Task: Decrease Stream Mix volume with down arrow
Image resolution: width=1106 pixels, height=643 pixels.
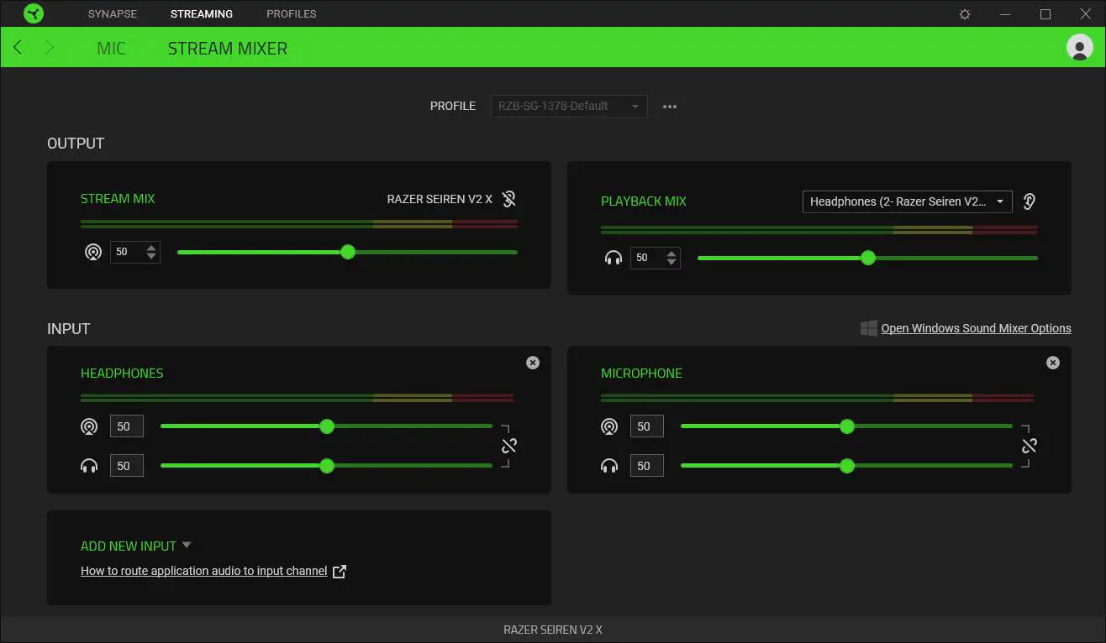Action: click(x=151, y=256)
